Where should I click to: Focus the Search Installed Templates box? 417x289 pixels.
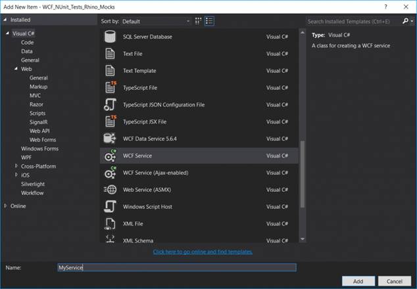(353, 21)
